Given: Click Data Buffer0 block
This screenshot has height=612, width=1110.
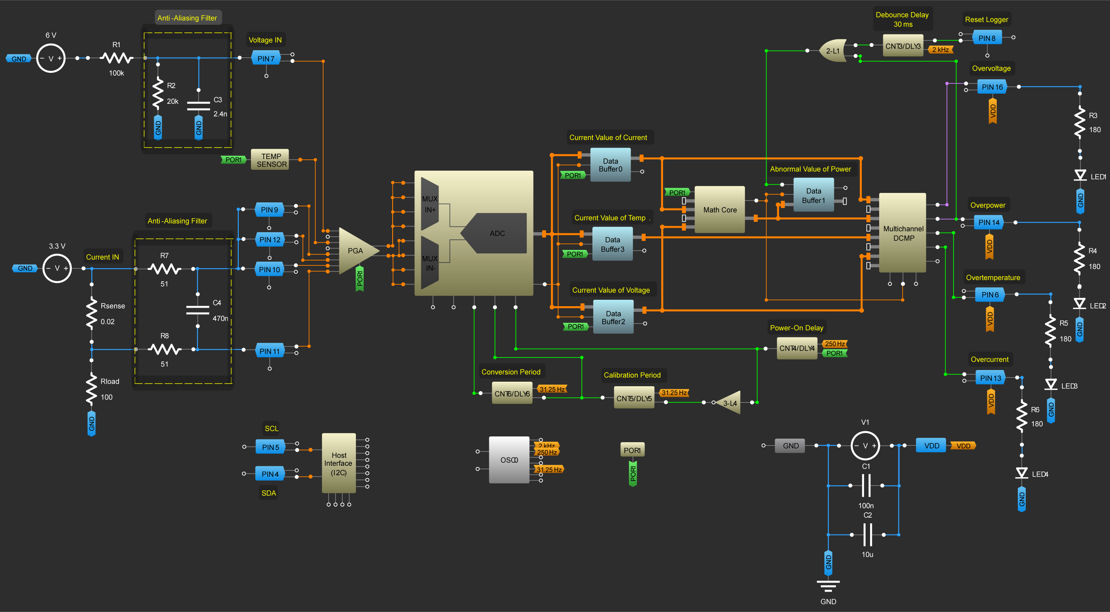Looking at the screenshot, I should 610,165.
